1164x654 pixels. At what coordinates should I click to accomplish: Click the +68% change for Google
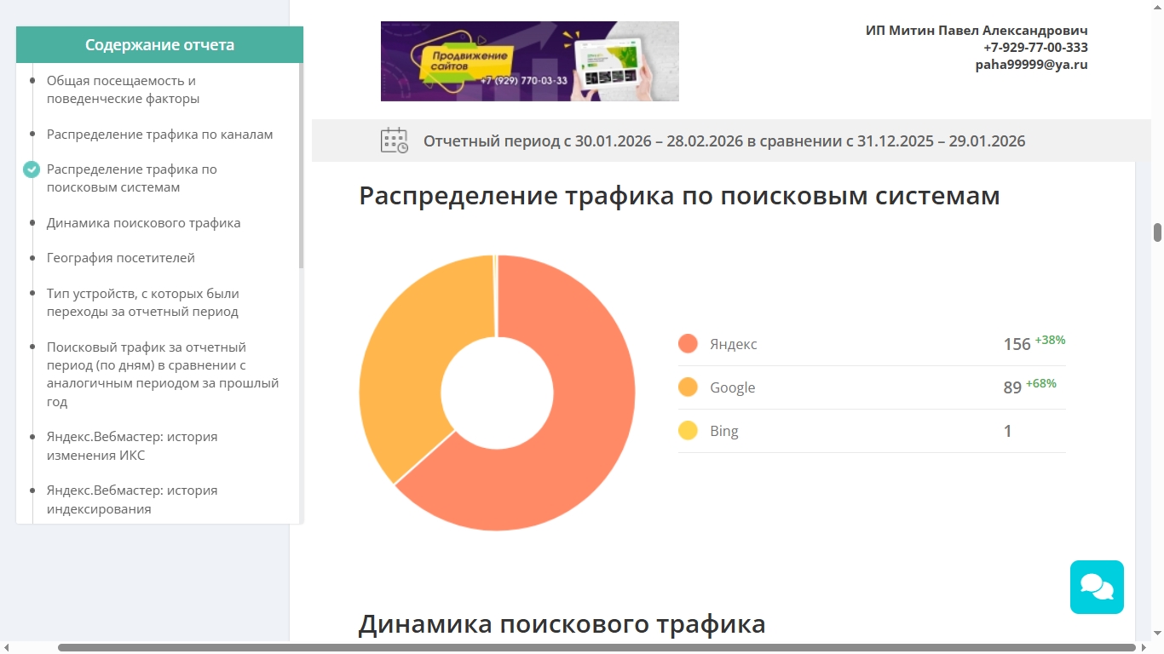click(x=1040, y=383)
